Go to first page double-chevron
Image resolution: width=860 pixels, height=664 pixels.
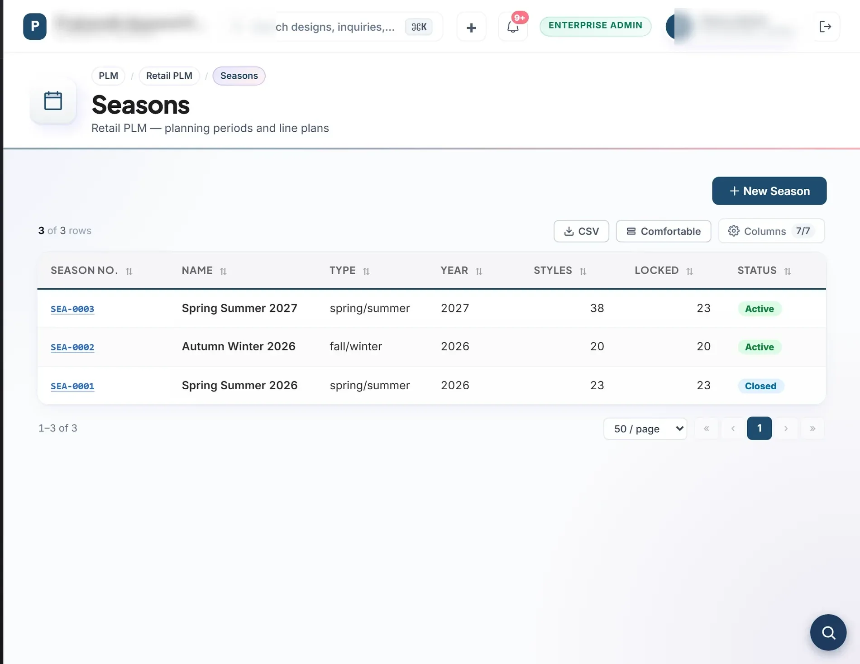pyautogui.click(x=706, y=428)
